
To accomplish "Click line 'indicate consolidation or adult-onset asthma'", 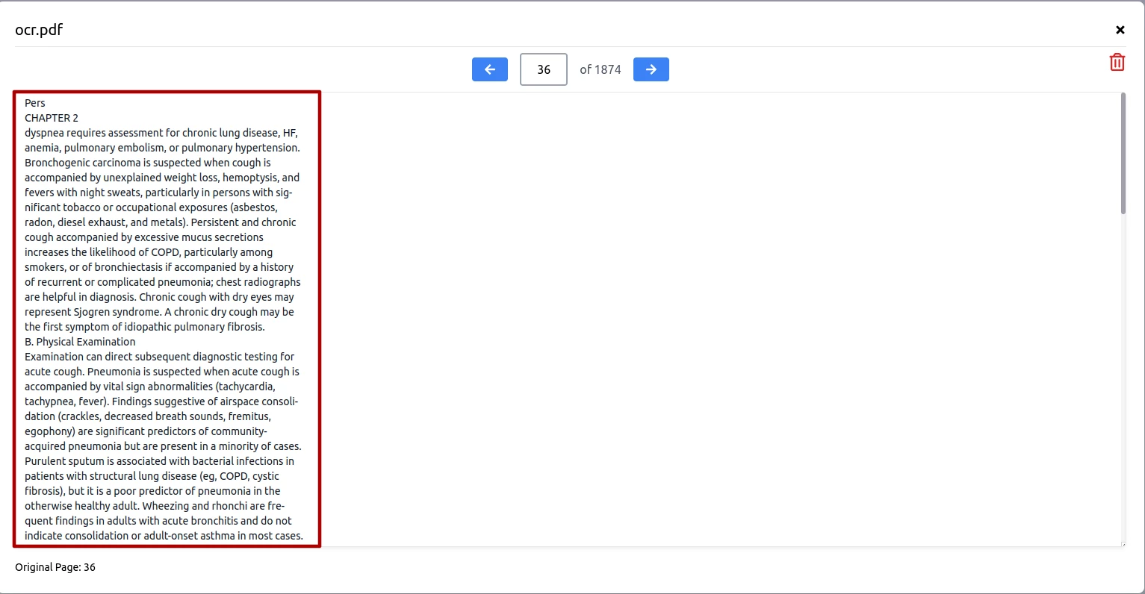I will tap(164, 536).
